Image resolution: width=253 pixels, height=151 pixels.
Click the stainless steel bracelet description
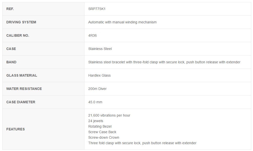click(x=164, y=62)
